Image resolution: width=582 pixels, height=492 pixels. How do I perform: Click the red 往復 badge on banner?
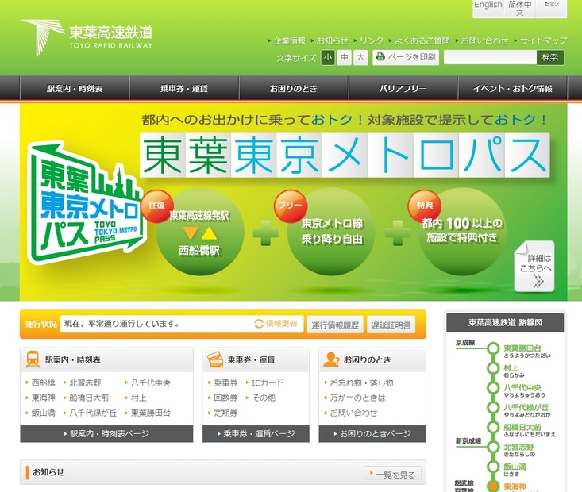[156, 206]
